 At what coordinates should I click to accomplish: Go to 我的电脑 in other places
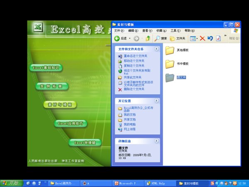[x=129, y=124]
